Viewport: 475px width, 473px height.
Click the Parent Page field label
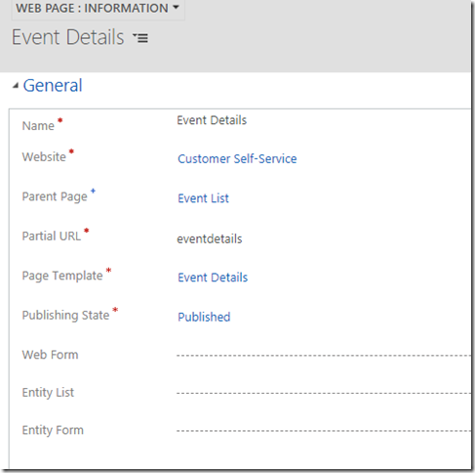tap(55, 196)
